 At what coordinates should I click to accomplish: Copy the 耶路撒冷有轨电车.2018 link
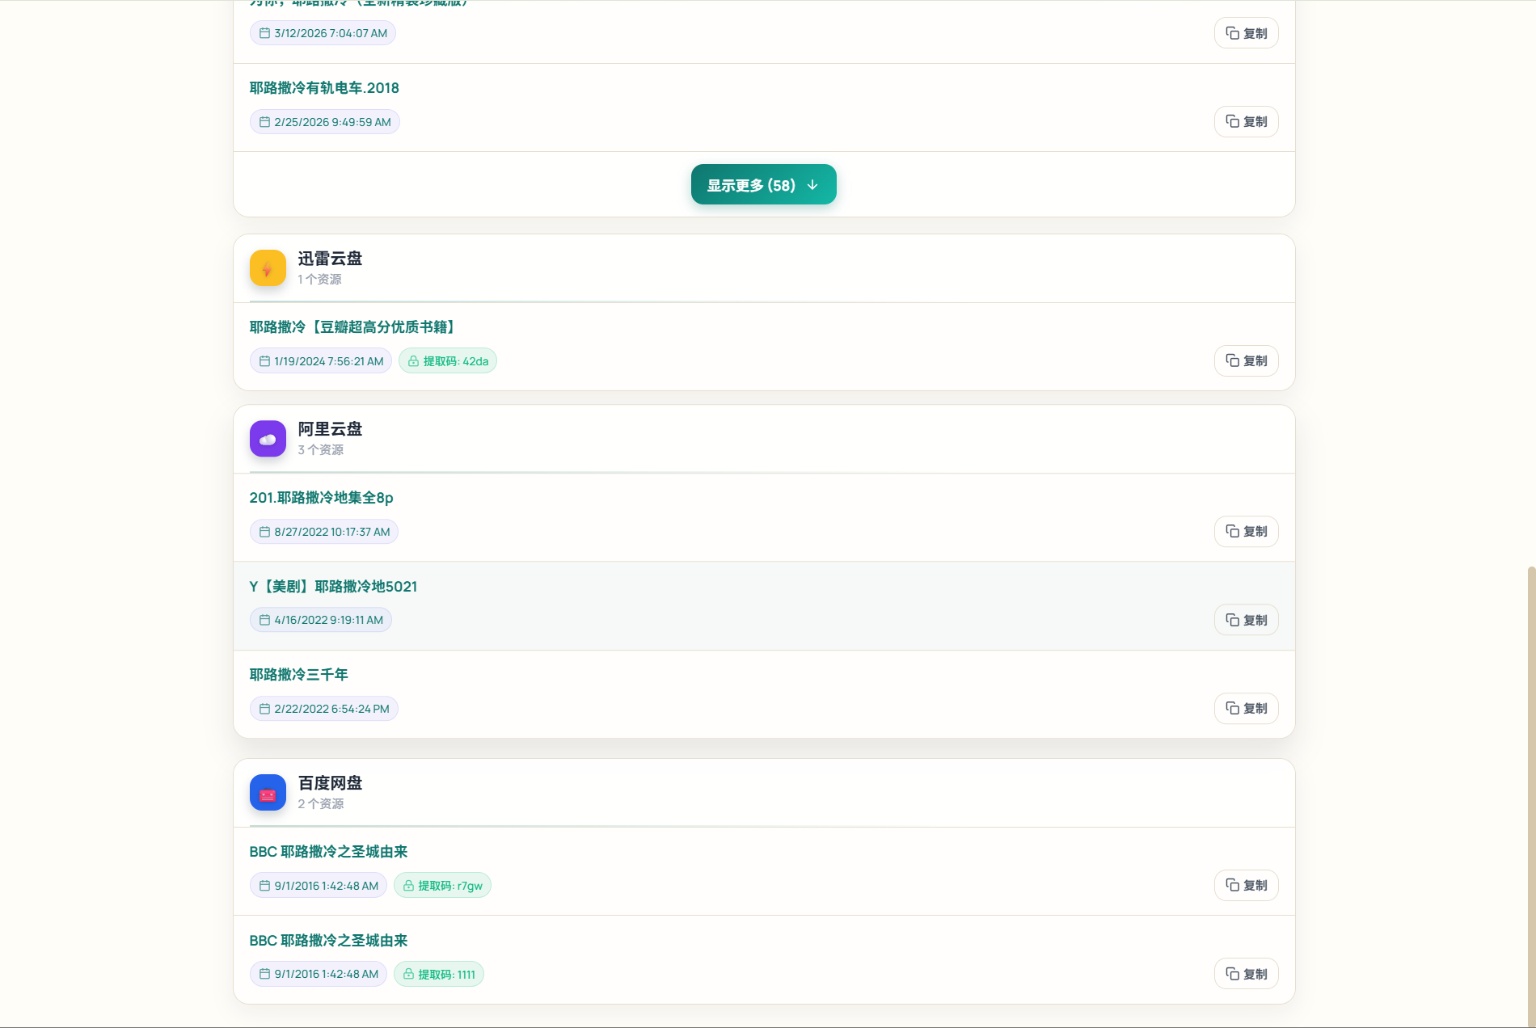pyautogui.click(x=1246, y=122)
